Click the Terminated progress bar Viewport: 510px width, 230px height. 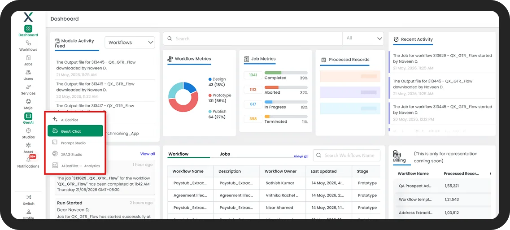pyautogui.click(x=286, y=117)
